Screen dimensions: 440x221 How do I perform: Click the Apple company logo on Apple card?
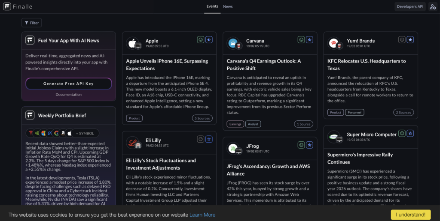(132, 43)
